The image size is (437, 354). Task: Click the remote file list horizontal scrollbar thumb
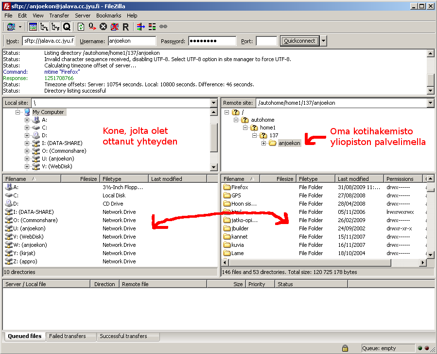310,262
